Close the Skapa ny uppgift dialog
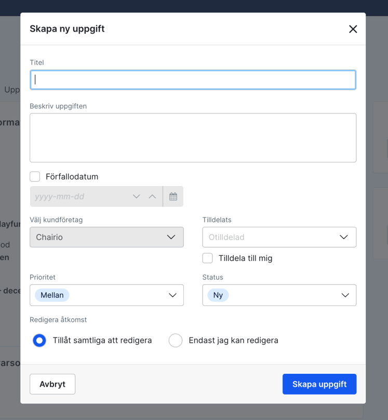This screenshot has height=420, width=388. point(353,29)
